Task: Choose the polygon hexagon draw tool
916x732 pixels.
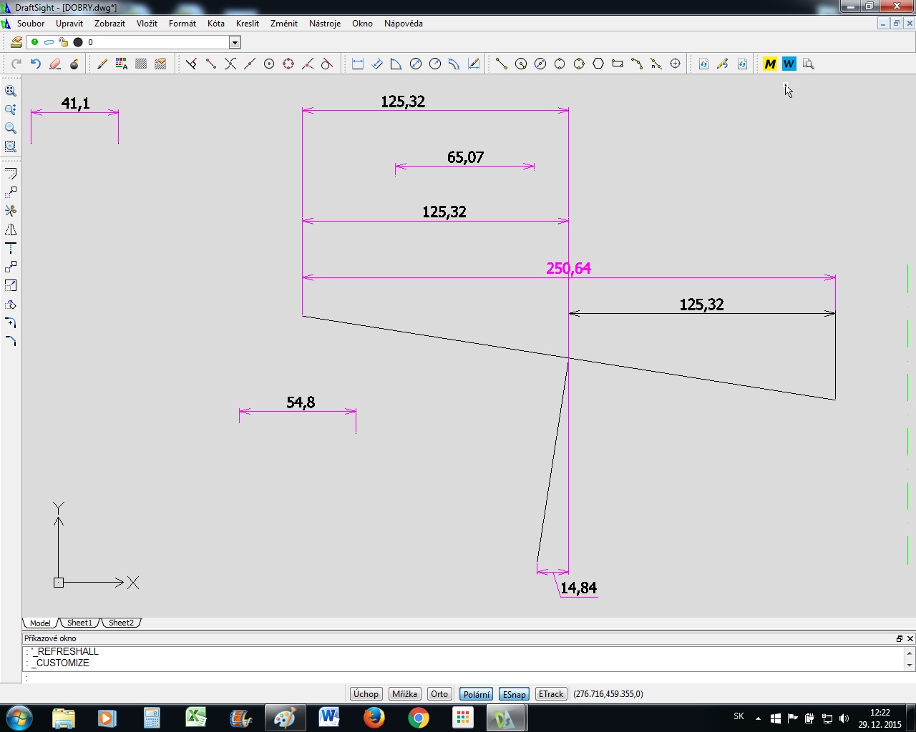Action: (x=598, y=64)
